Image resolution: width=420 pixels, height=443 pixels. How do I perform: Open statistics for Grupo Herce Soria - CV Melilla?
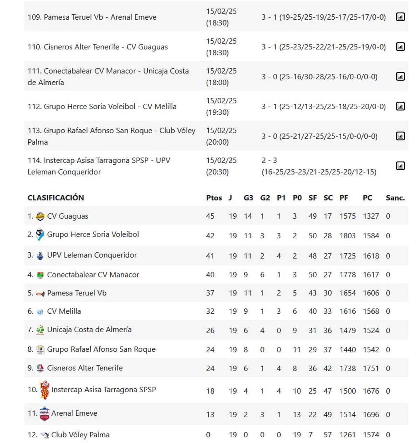400,106
